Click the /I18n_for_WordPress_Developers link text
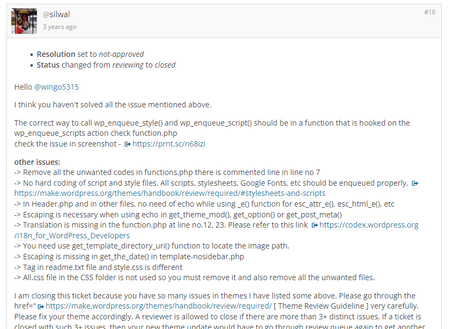 [72, 236]
